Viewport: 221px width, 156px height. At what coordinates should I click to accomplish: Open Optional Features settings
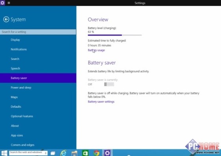[38, 116]
